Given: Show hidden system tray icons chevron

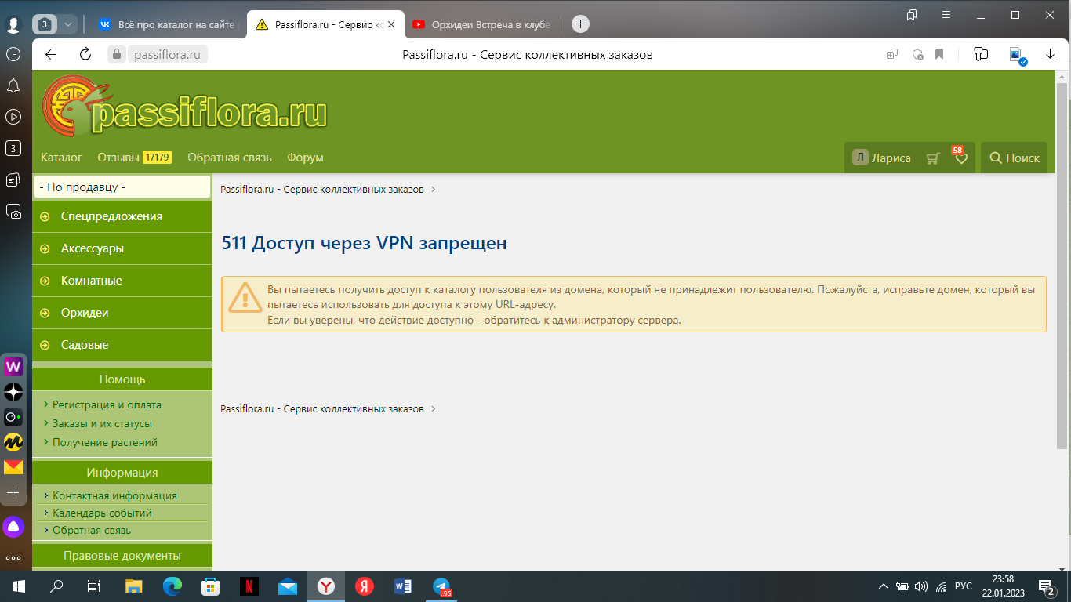Looking at the screenshot, I should (x=884, y=586).
